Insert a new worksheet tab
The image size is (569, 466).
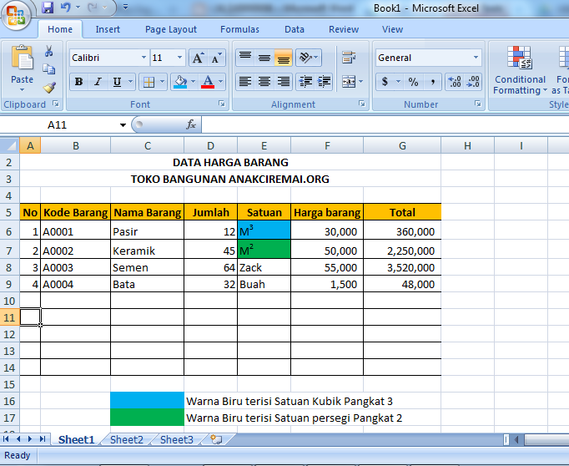pyautogui.click(x=216, y=439)
